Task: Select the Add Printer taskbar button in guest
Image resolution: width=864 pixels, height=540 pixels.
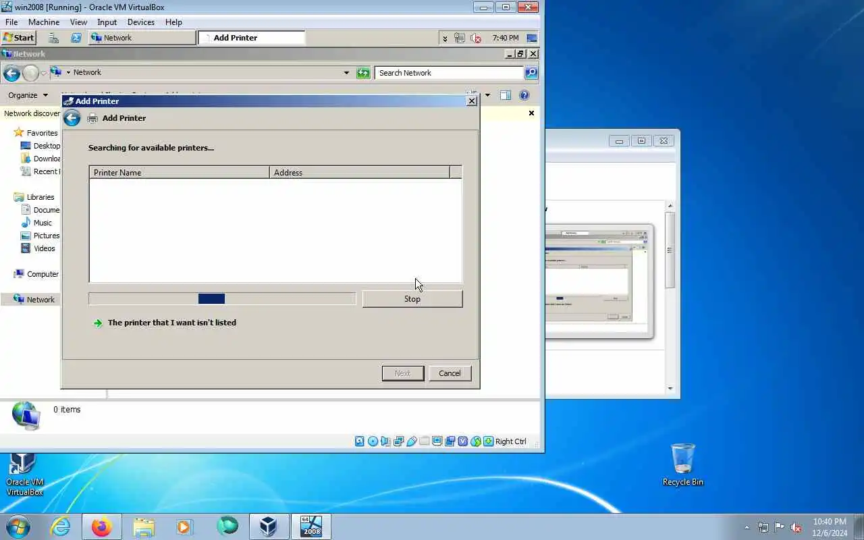Action: pyautogui.click(x=251, y=38)
